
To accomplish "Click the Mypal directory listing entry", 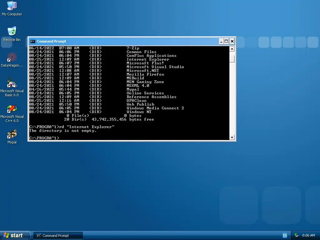I will tap(133, 89).
